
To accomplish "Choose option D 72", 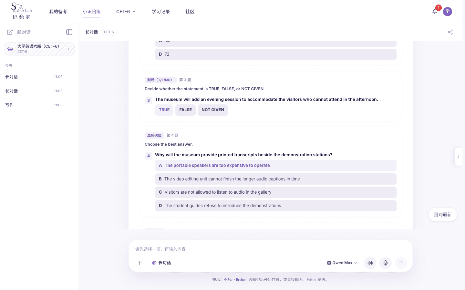I will click(276, 54).
